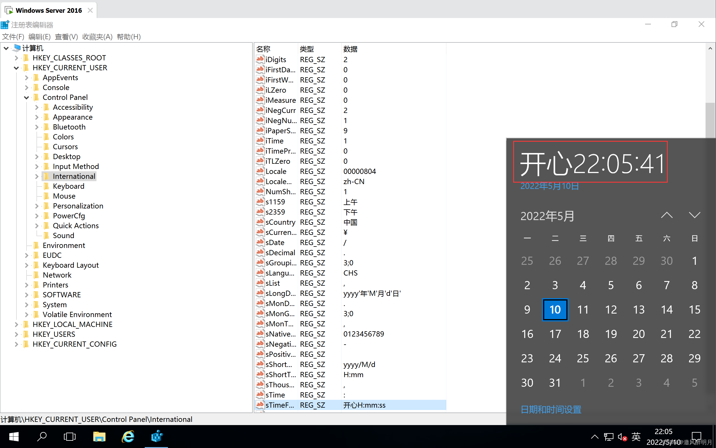Open Internet Explorer from the taskbar
Viewport: 716px width, 448px height.
point(128,436)
